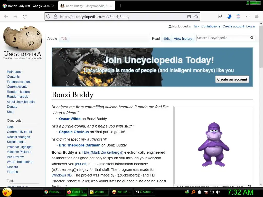This screenshot has height=197, width=263.
Task: Open the Yahoo! taskbar window
Action: (121, 192)
